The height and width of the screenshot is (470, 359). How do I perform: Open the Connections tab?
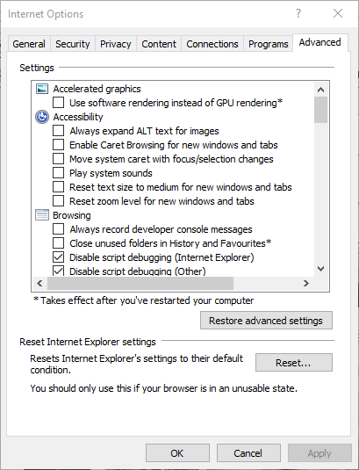pos(212,44)
